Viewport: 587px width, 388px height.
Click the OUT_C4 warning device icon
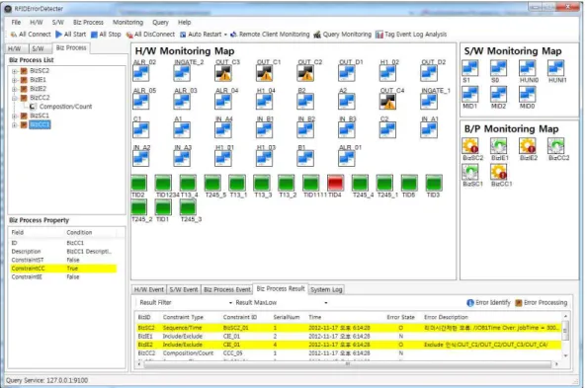387,102
